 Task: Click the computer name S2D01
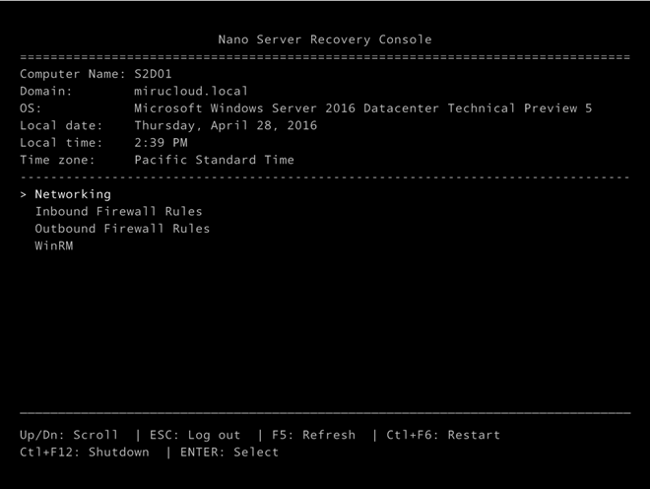(x=153, y=74)
